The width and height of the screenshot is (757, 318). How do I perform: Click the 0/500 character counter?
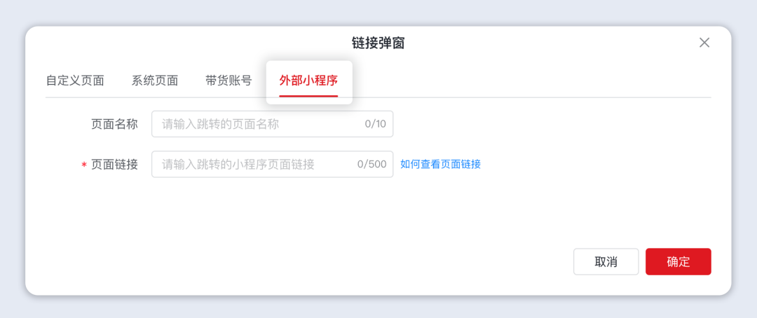point(371,165)
